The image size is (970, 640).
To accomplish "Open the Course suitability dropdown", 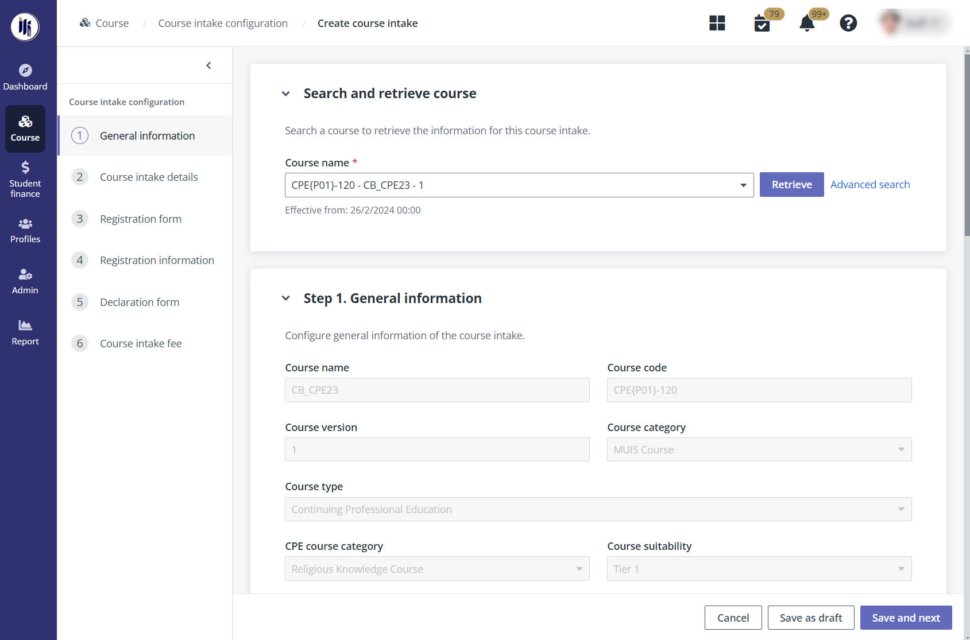I will [759, 569].
